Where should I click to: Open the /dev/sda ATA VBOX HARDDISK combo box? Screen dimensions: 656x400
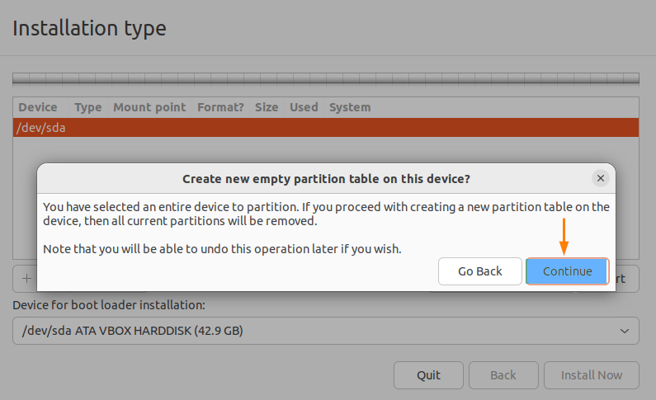[x=325, y=332]
